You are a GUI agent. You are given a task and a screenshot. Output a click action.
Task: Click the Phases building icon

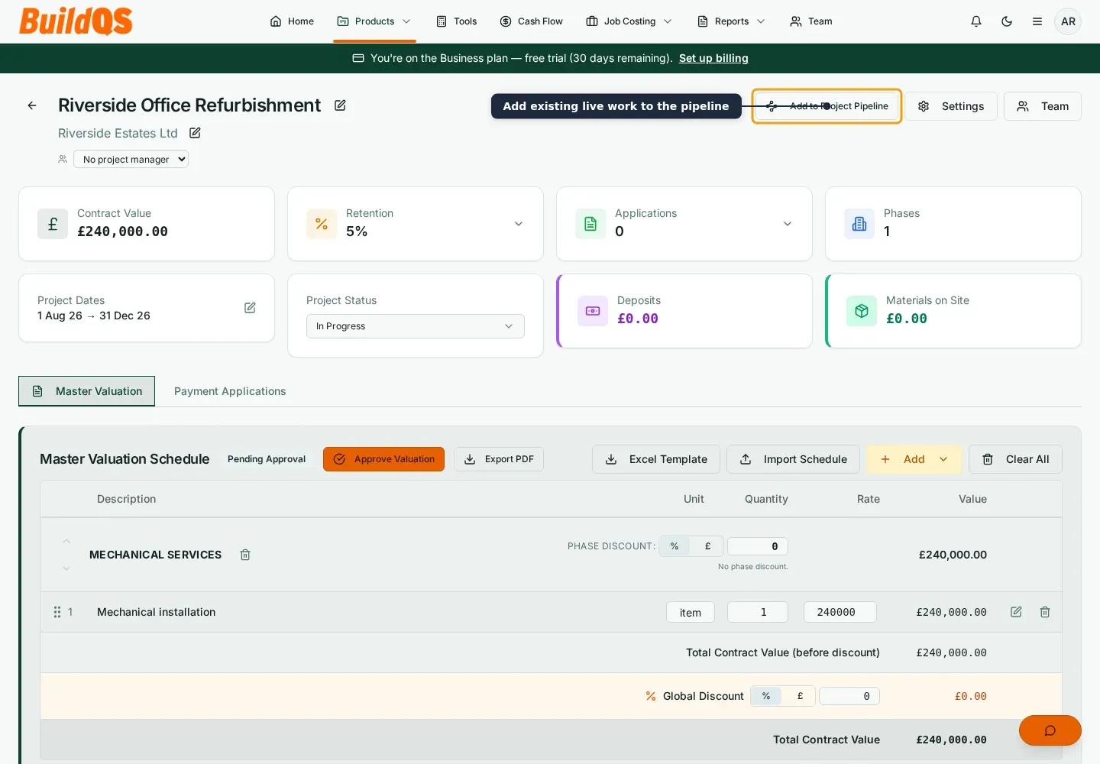859,224
